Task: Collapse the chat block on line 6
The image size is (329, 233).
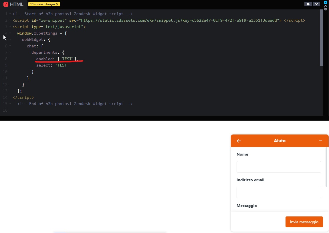Action: [x=10, y=46]
